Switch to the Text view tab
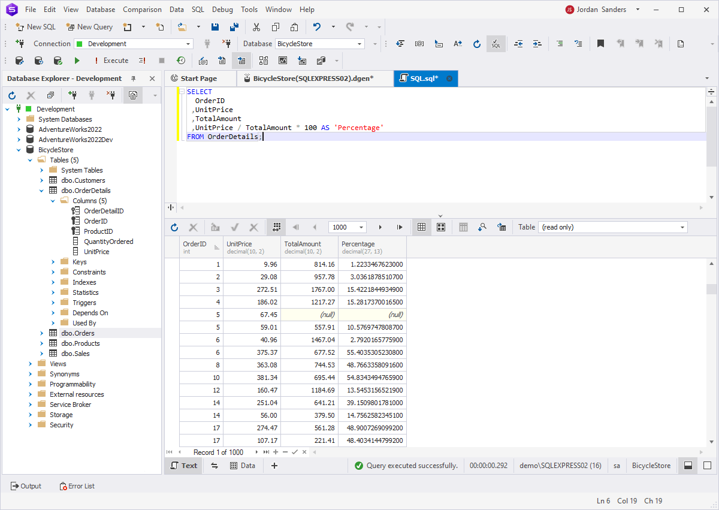This screenshot has height=510, width=719. [184, 466]
